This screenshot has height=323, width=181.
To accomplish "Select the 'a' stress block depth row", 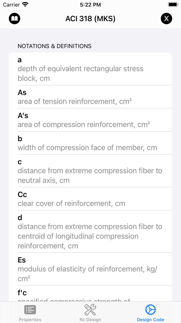I will click(x=90, y=69).
